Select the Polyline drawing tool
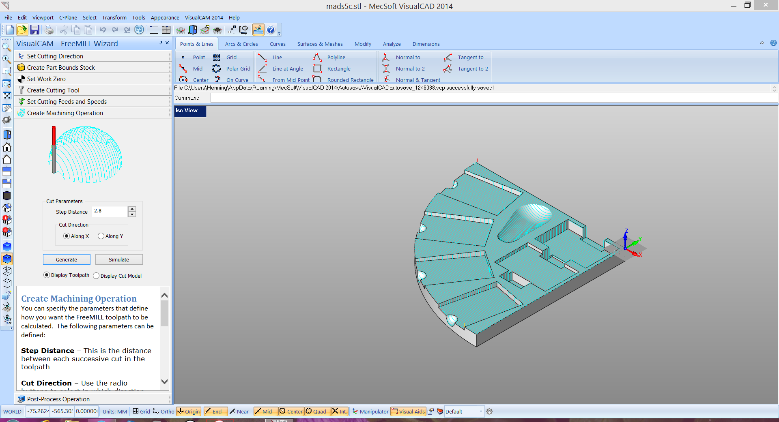779x422 pixels. point(336,58)
